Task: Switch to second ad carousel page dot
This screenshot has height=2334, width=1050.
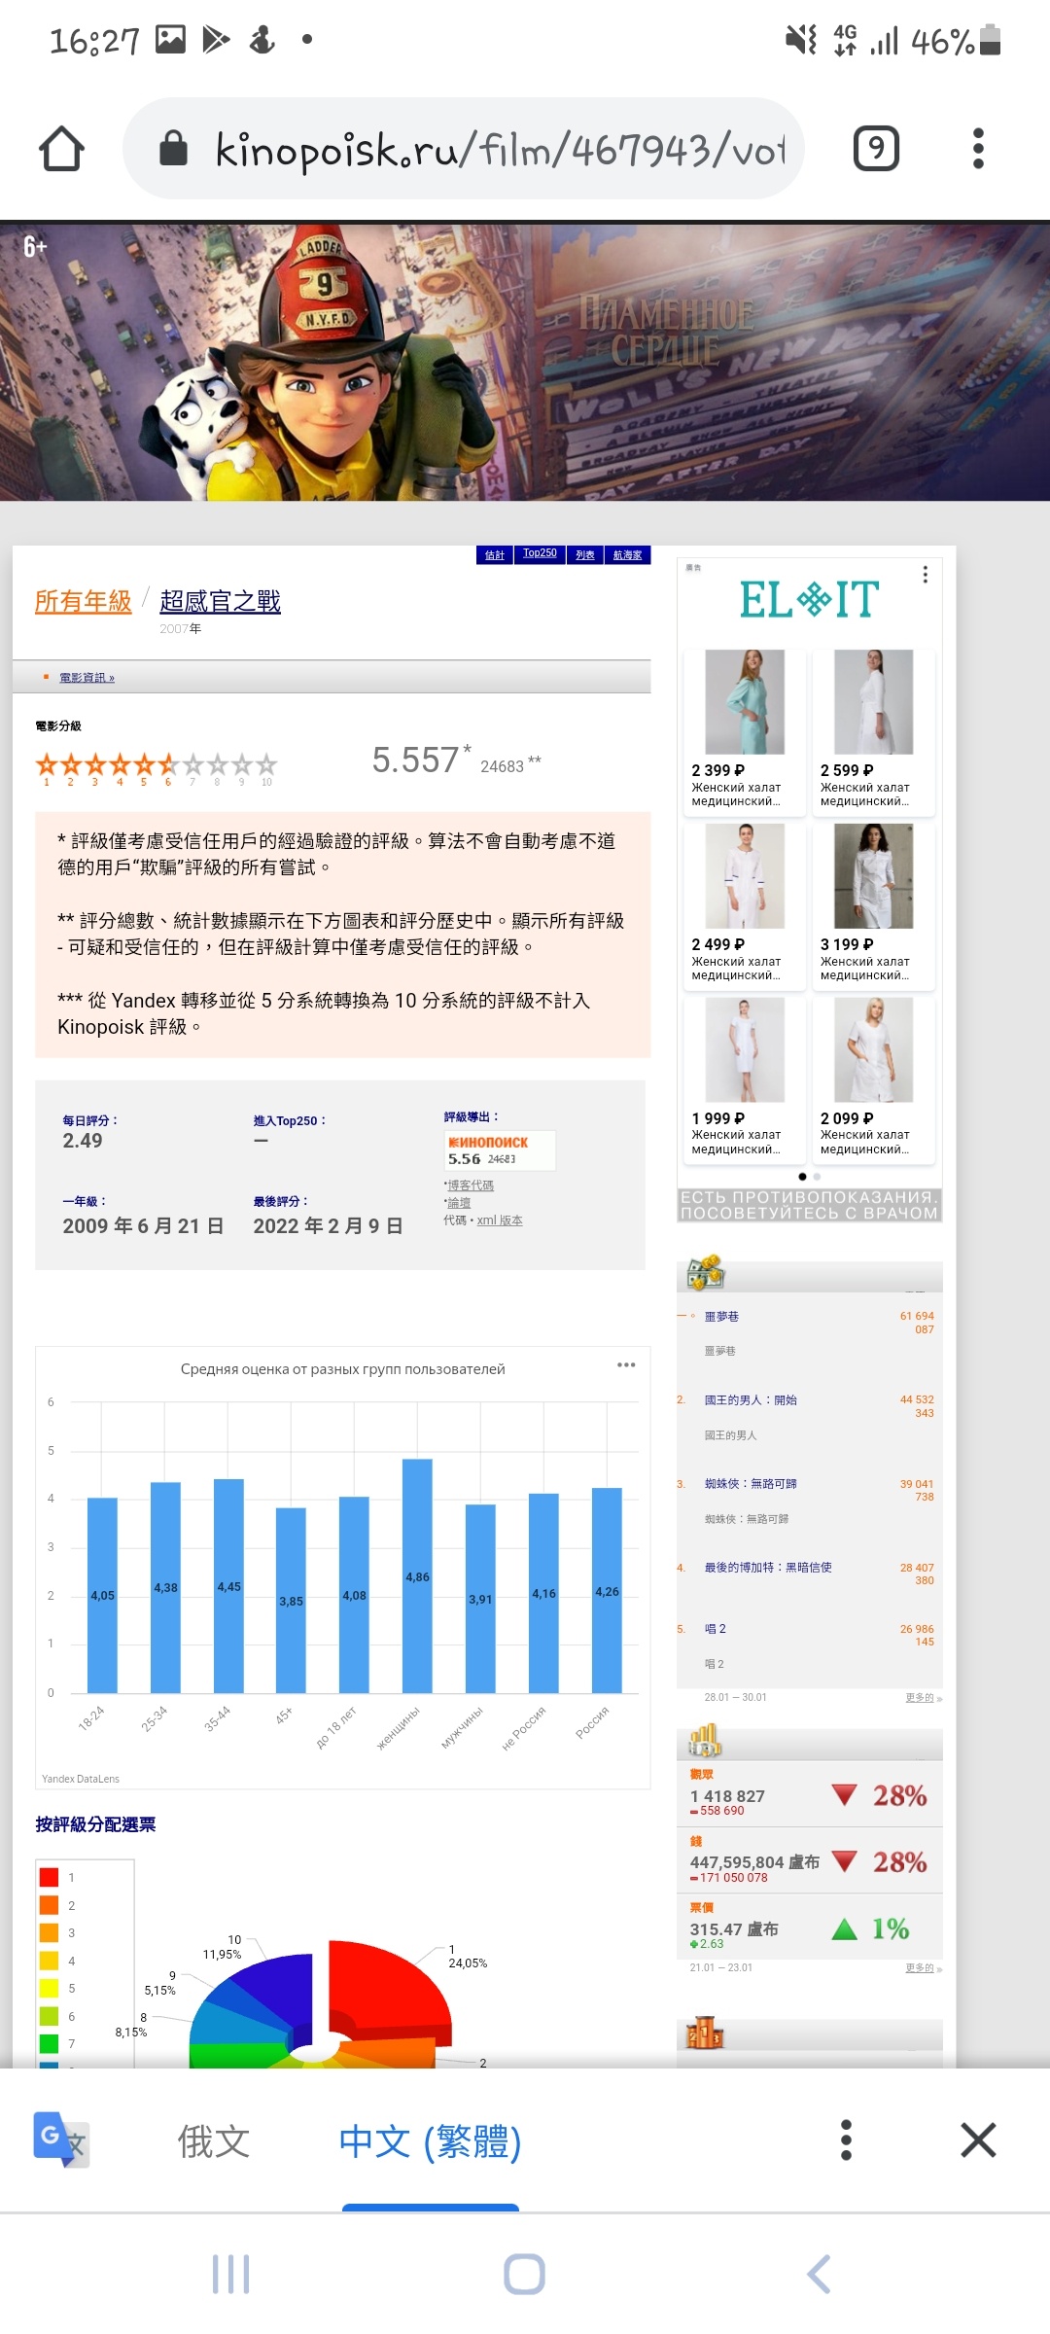Action: pyautogui.click(x=817, y=1177)
